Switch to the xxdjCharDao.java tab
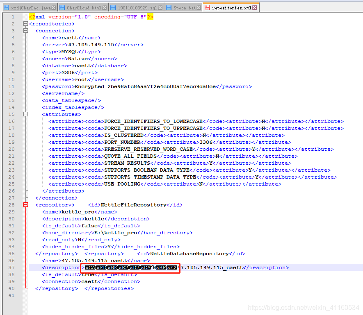363x315 pixels. [31, 8]
